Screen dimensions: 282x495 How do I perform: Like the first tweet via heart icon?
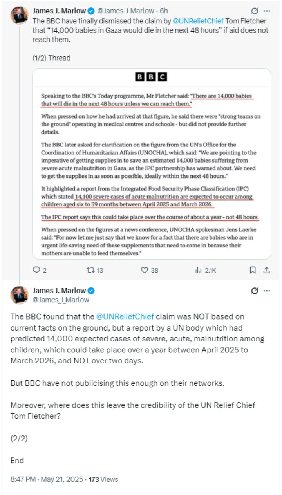coord(145,270)
